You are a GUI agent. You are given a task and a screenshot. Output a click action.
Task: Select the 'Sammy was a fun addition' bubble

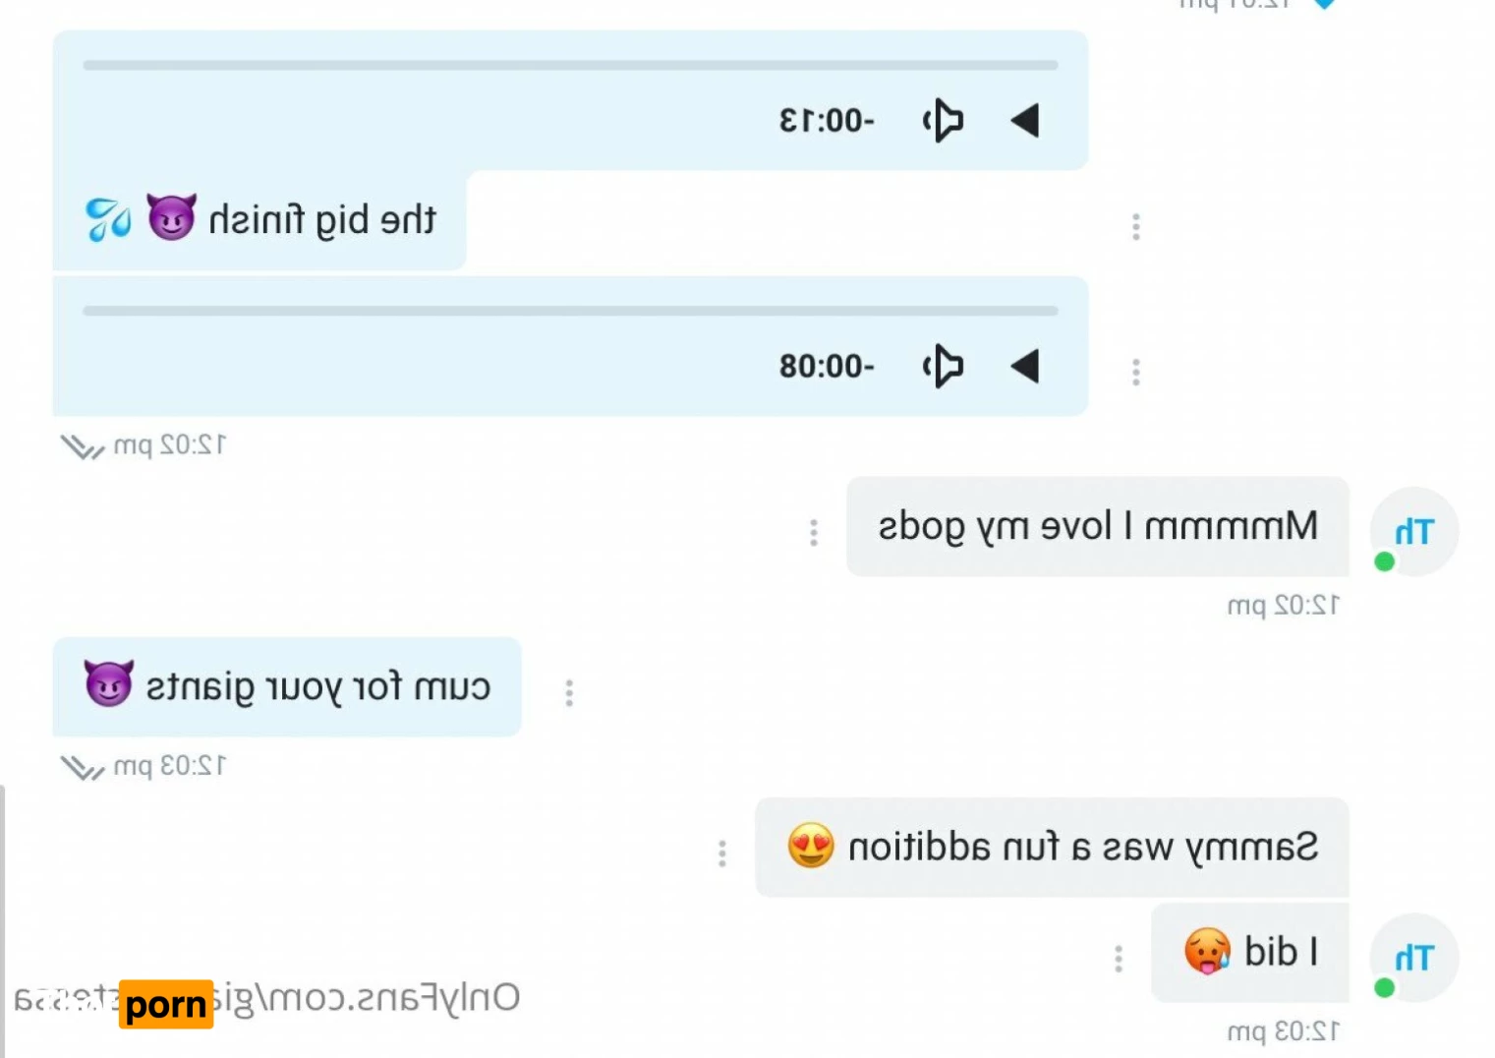[1052, 847]
